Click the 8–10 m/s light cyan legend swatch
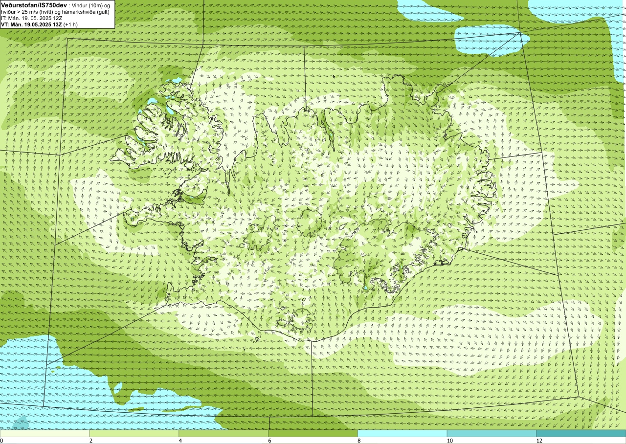 coord(402,433)
